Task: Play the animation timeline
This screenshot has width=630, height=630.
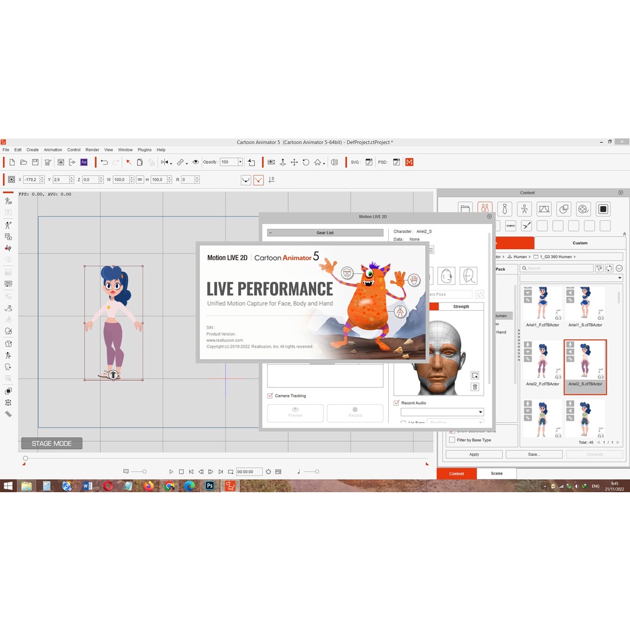Action: 171,472
